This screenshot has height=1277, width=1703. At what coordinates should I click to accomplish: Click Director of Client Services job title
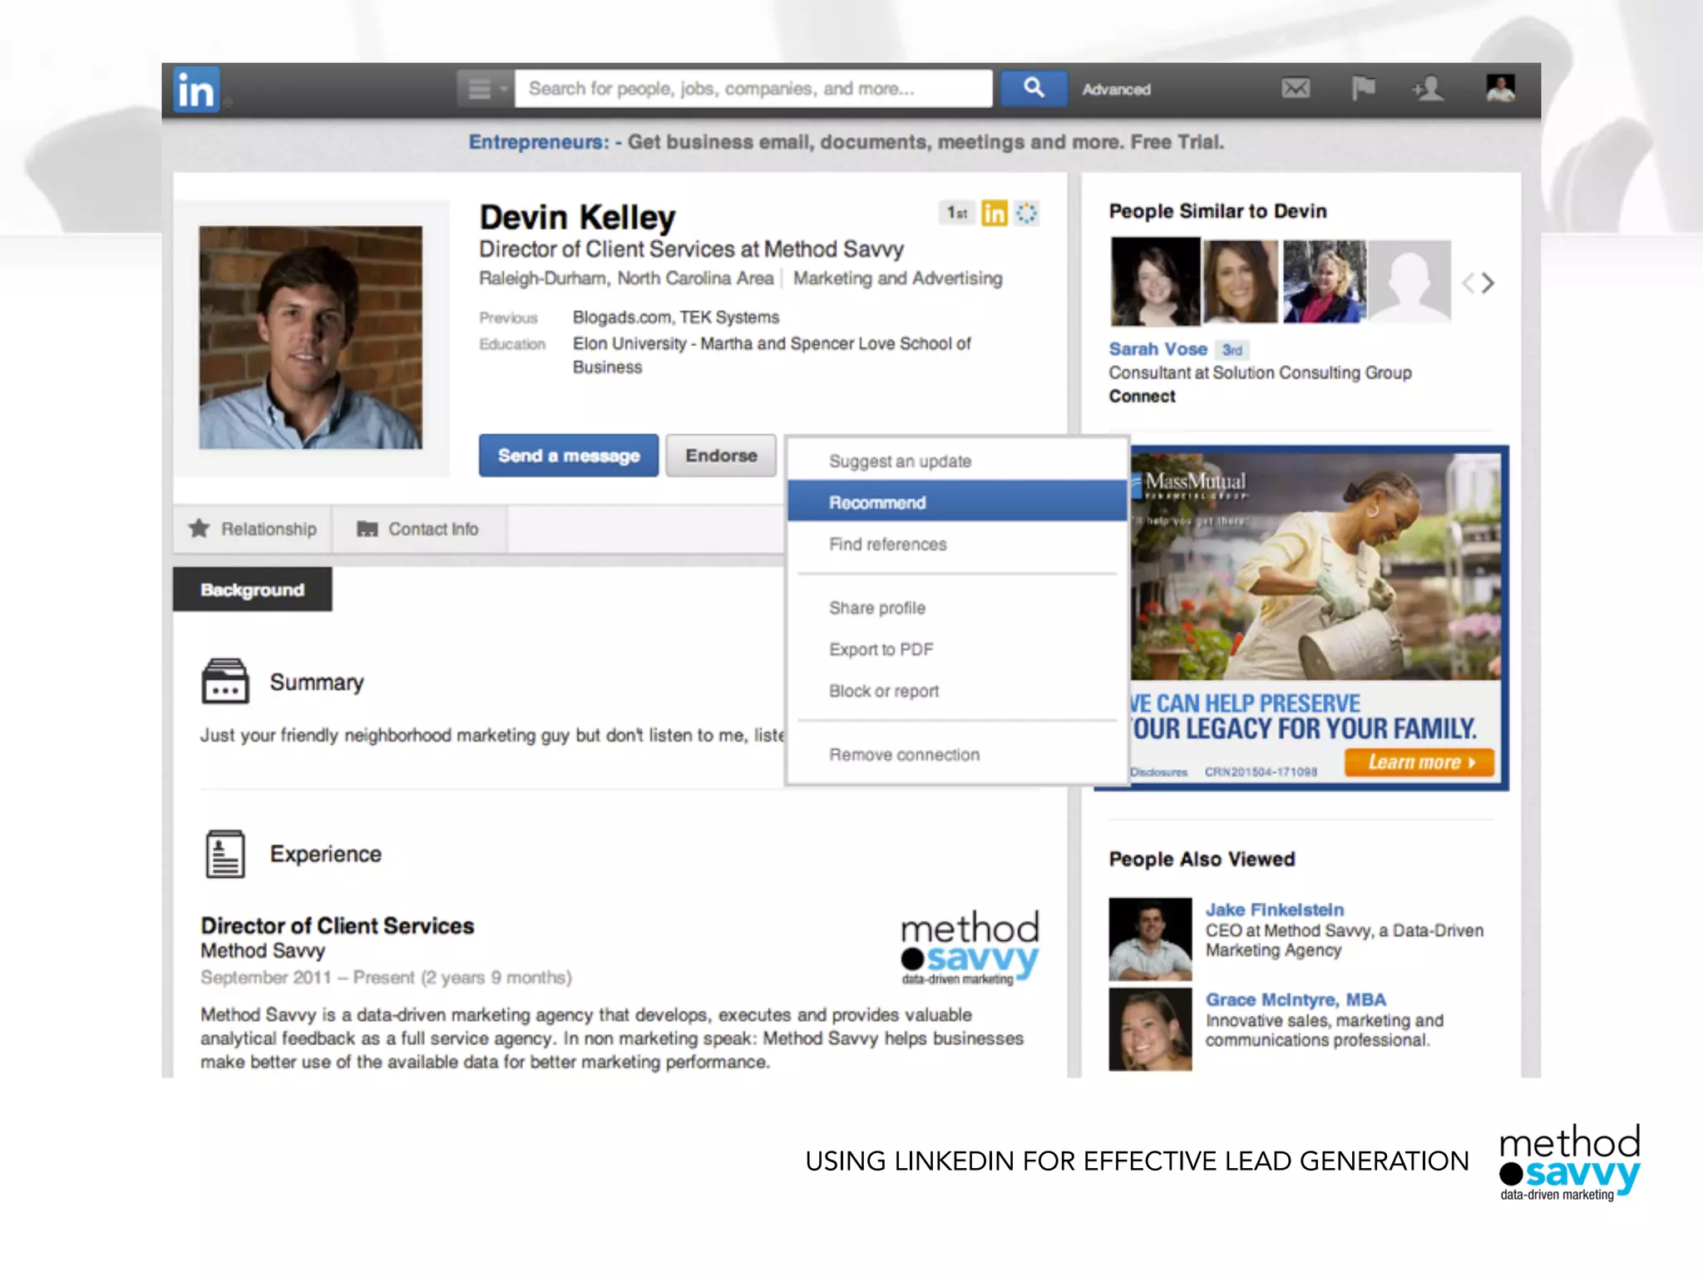(337, 925)
